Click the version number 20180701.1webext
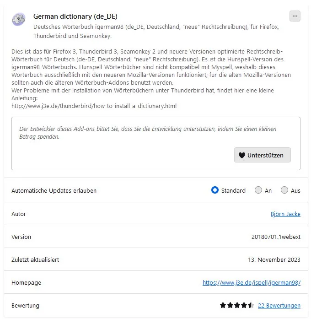The height and width of the screenshot is (319, 311). tap(276, 237)
